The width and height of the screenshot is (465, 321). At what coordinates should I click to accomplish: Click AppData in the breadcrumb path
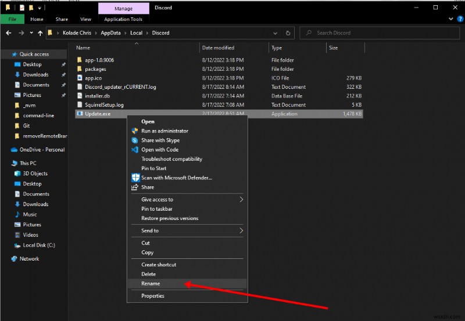pyautogui.click(x=110, y=33)
